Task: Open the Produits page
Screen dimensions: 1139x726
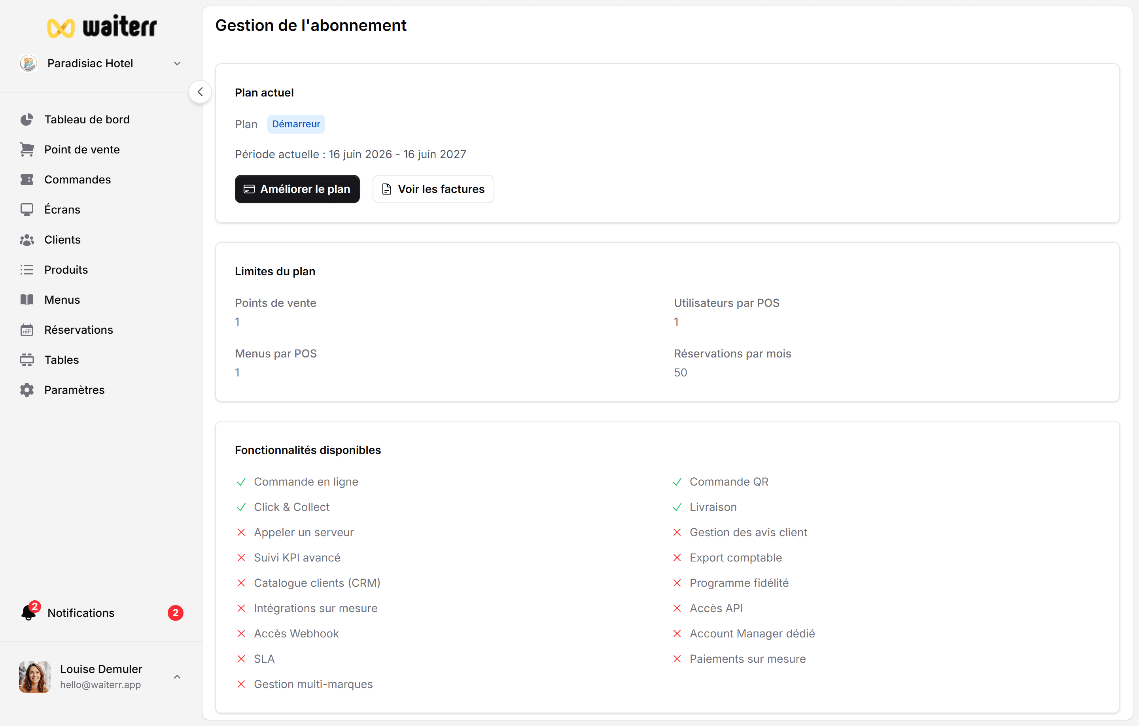Action: coord(66,270)
